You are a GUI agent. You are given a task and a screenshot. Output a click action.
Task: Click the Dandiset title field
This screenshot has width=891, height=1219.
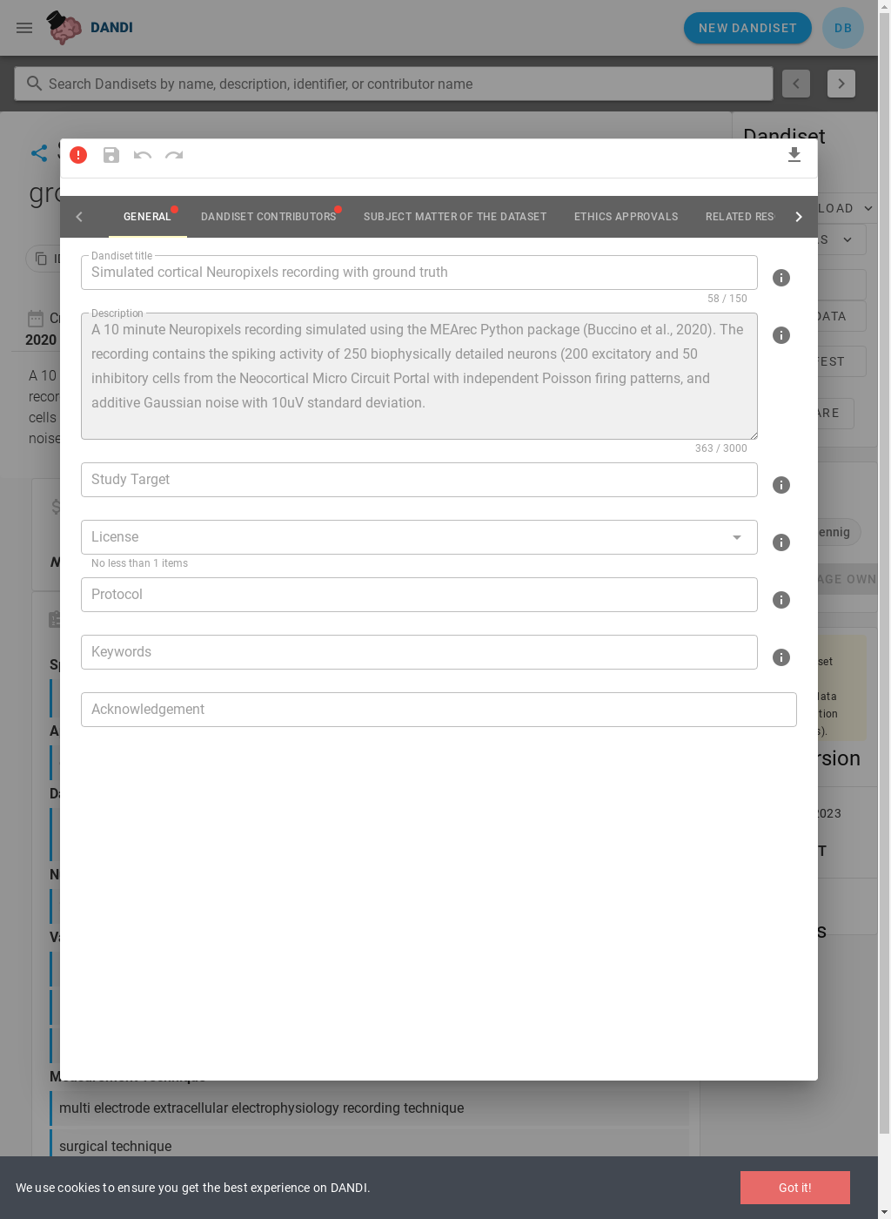click(x=419, y=273)
